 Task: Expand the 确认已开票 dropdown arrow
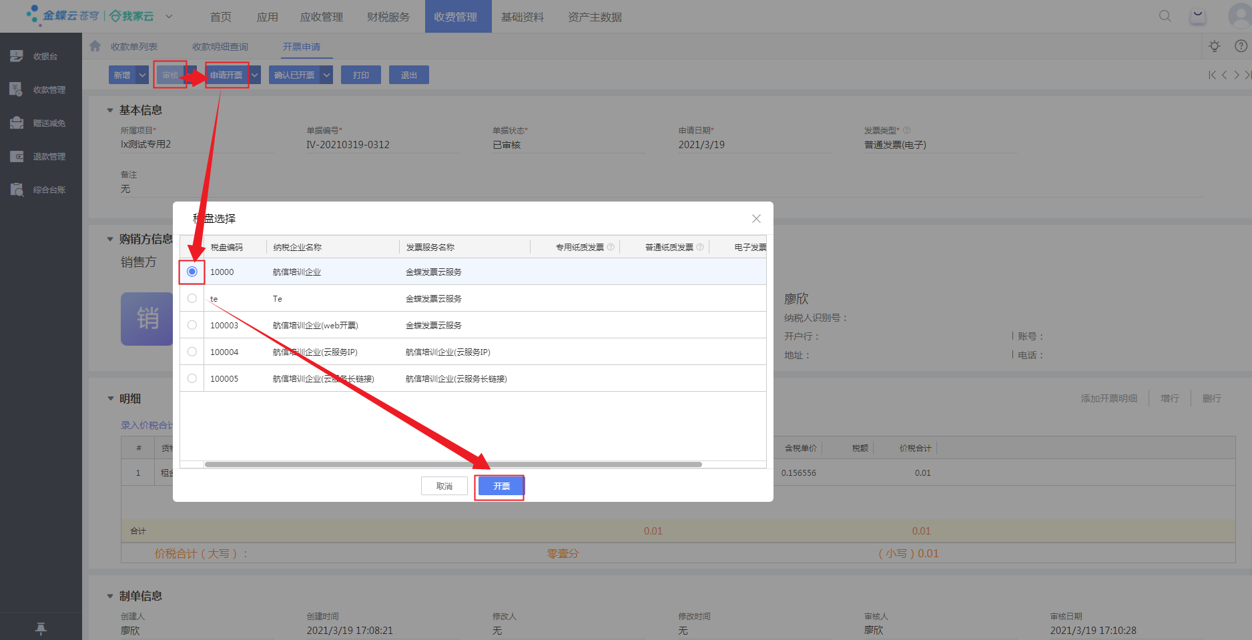click(x=326, y=75)
